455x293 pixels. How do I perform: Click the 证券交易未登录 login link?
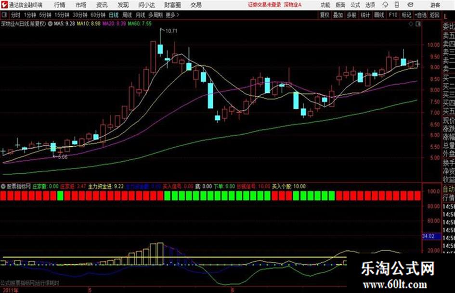coord(264,5)
